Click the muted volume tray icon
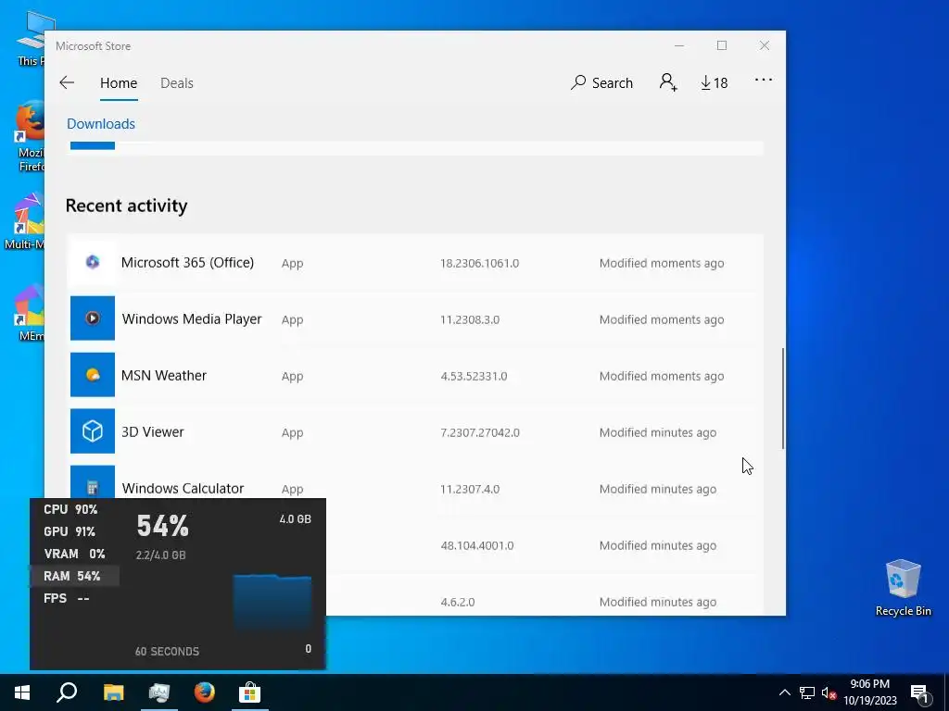Image resolution: width=949 pixels, height=711 pixels. tap(829, 692)
